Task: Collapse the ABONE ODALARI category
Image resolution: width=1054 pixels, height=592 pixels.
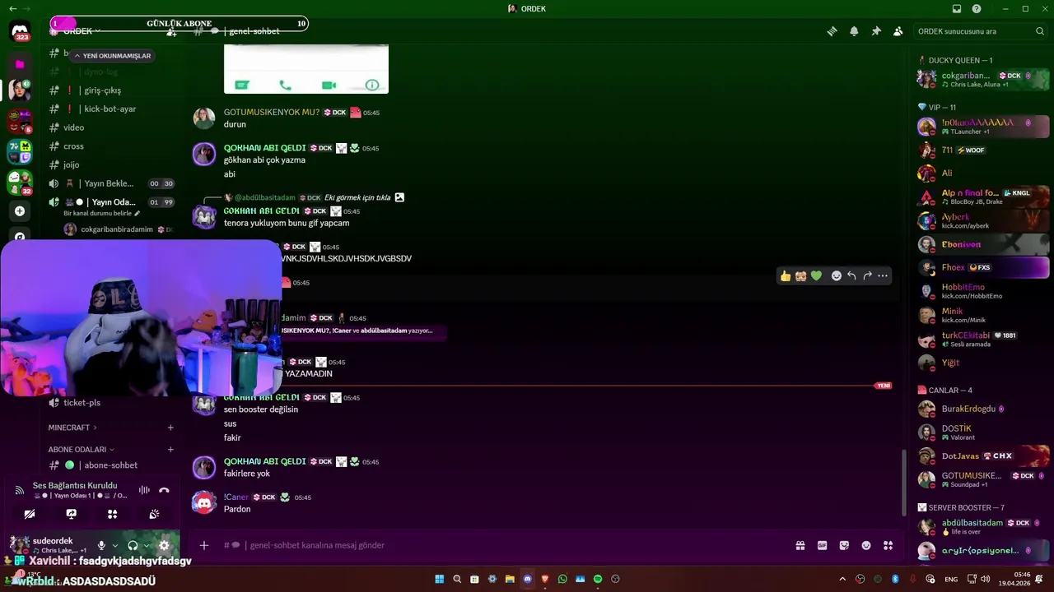Action: point(81,450)
